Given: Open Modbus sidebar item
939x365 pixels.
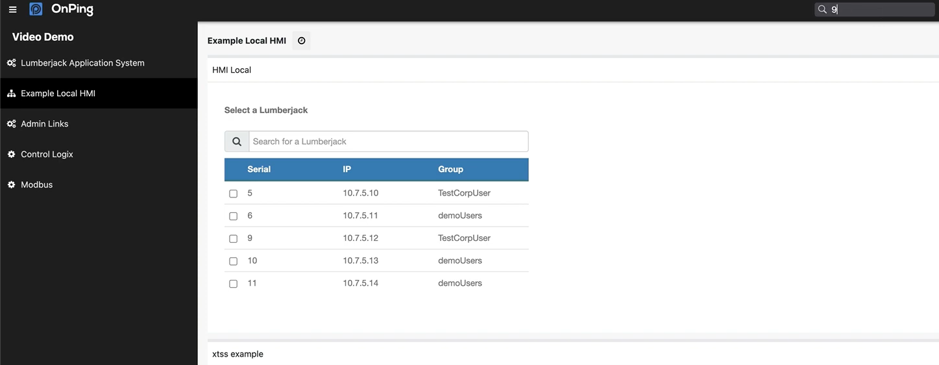Looking at the screenshot, I should [x=99, y=184].
